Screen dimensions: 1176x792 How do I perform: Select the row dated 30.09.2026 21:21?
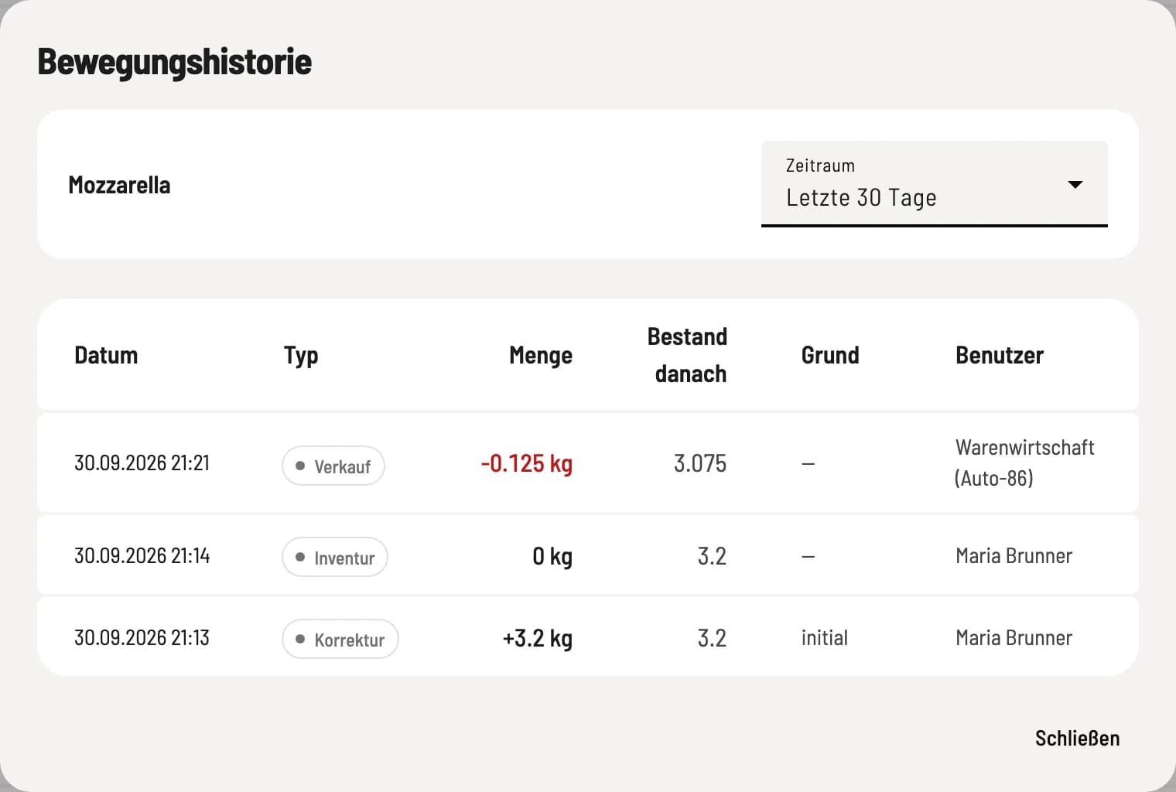click(x=588, y=463)
